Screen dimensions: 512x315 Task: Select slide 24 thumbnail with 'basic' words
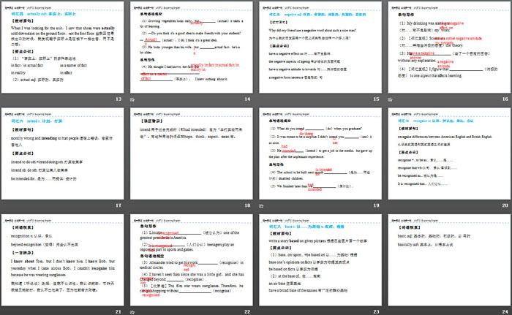click(449, 260)
